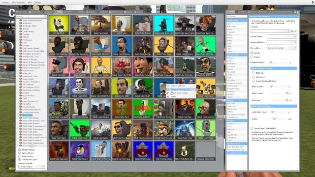Click the NPC search field

point(31,16)
